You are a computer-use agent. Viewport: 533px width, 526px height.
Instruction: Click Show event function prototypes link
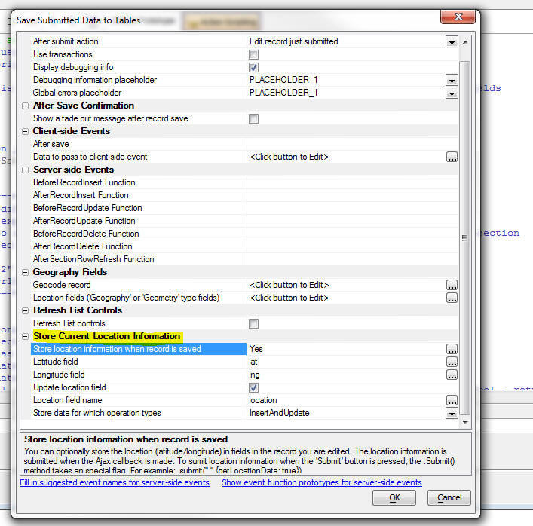coord(322,482)
